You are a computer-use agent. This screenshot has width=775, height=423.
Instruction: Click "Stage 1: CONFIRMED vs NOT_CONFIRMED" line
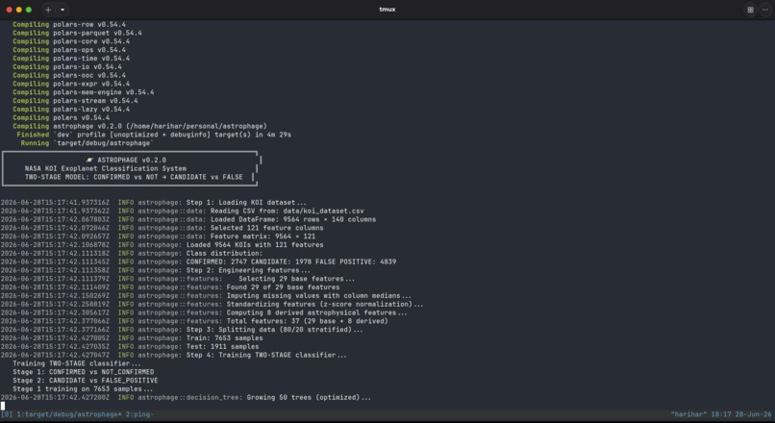(84, 372)
